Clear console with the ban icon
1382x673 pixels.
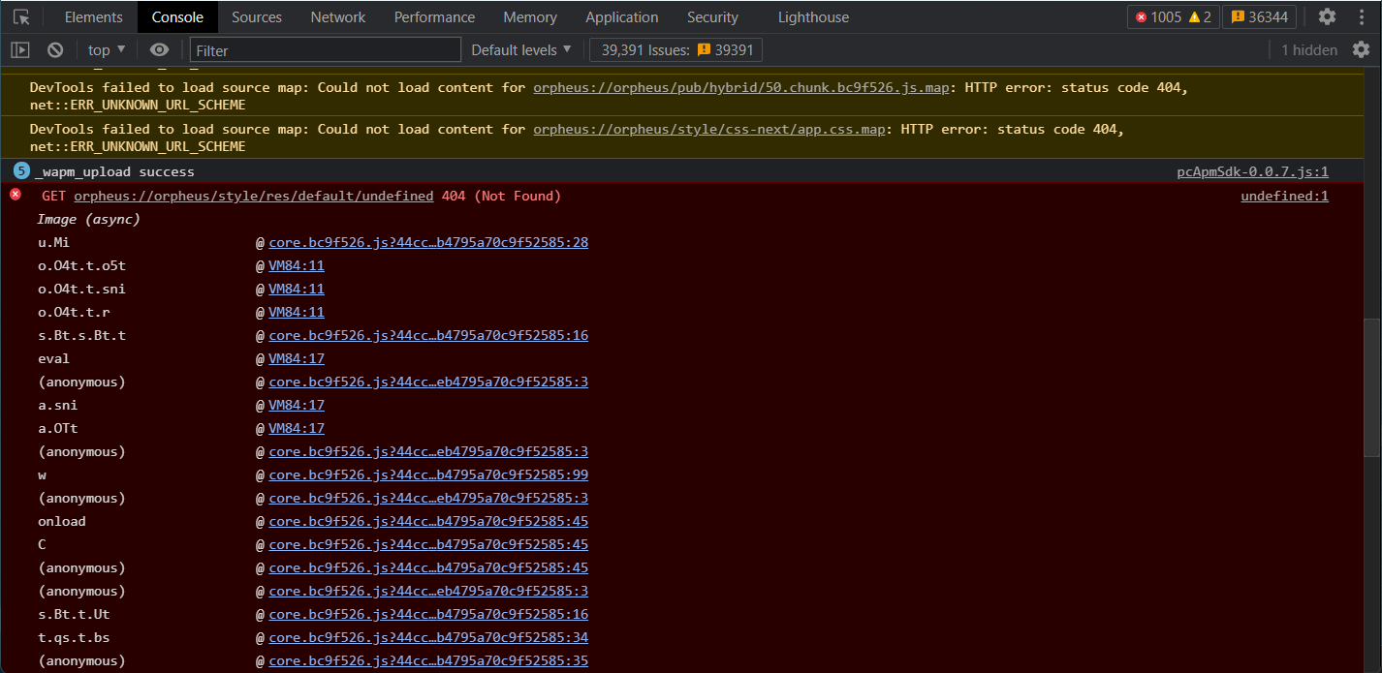(x=55, y=49)
